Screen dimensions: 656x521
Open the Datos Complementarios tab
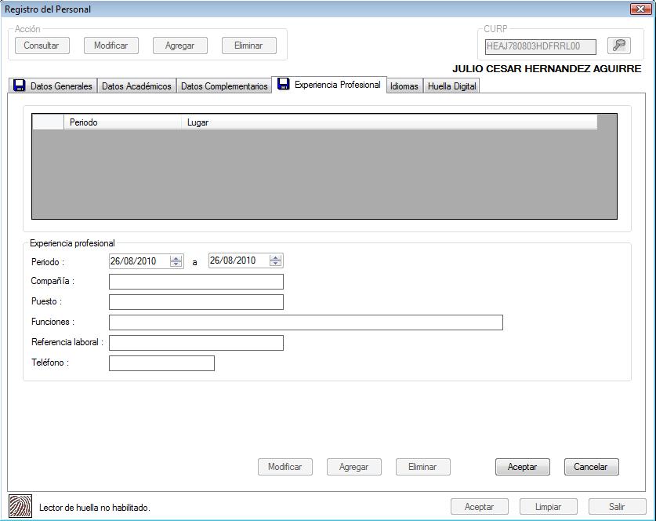click(224, 86)
